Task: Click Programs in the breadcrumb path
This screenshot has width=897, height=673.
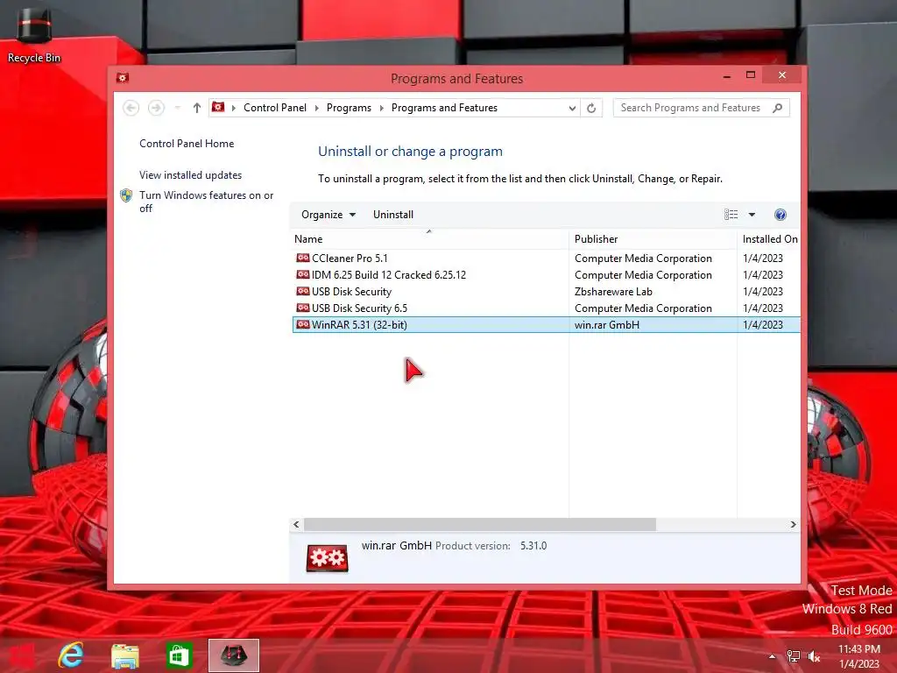Action: (349, 108)
